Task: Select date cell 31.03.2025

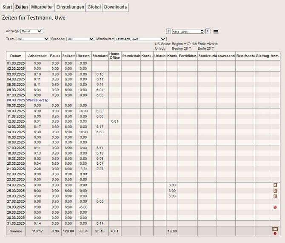Action: [x=16, y=223]
